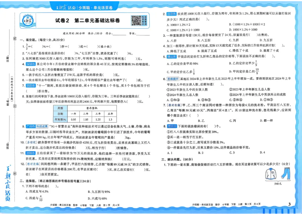Click the 深圳市 tag in question 4
Viewport: 302px width, 214px height.
click(31, 64)
